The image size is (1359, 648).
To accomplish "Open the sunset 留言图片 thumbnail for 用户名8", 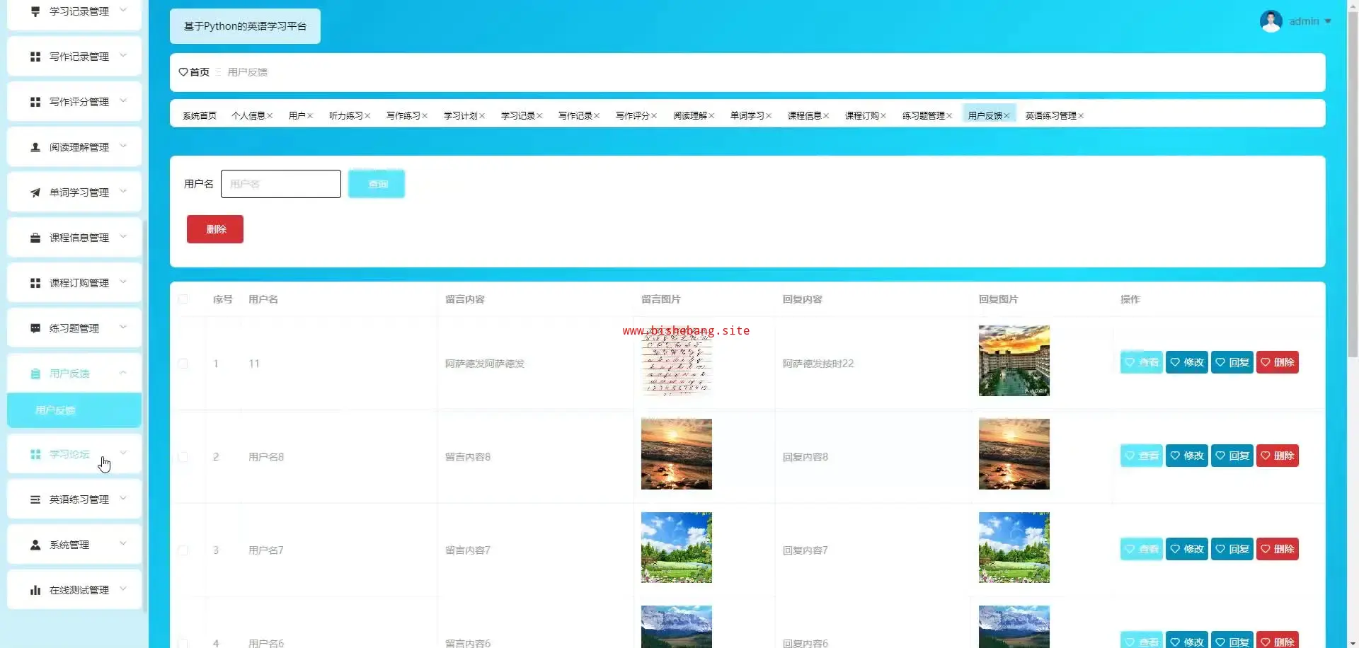I will click(x=677, y=454).
